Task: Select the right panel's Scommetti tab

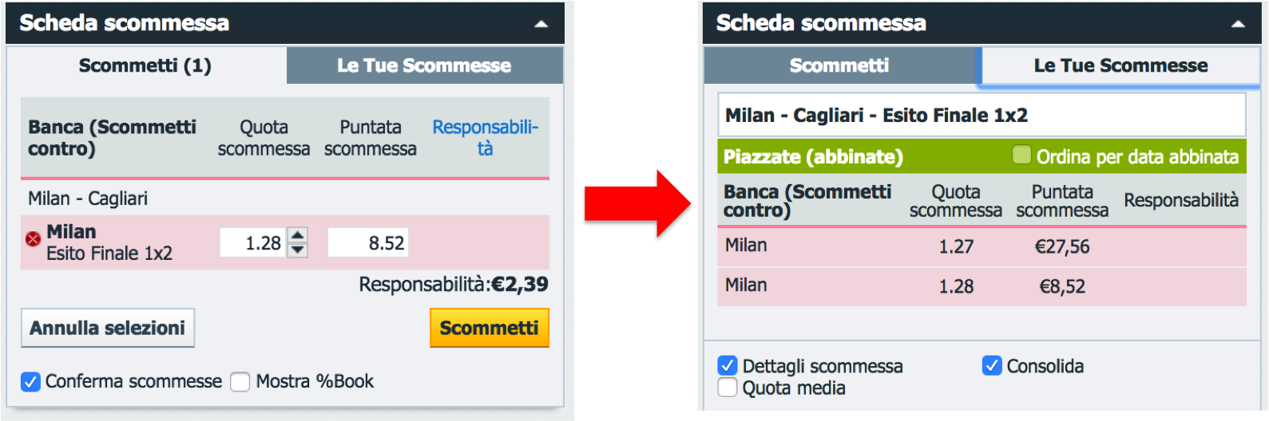Action: (840, 65)
